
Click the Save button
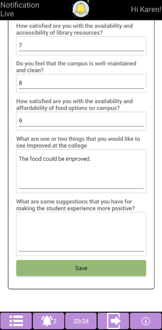click(81, 268)
